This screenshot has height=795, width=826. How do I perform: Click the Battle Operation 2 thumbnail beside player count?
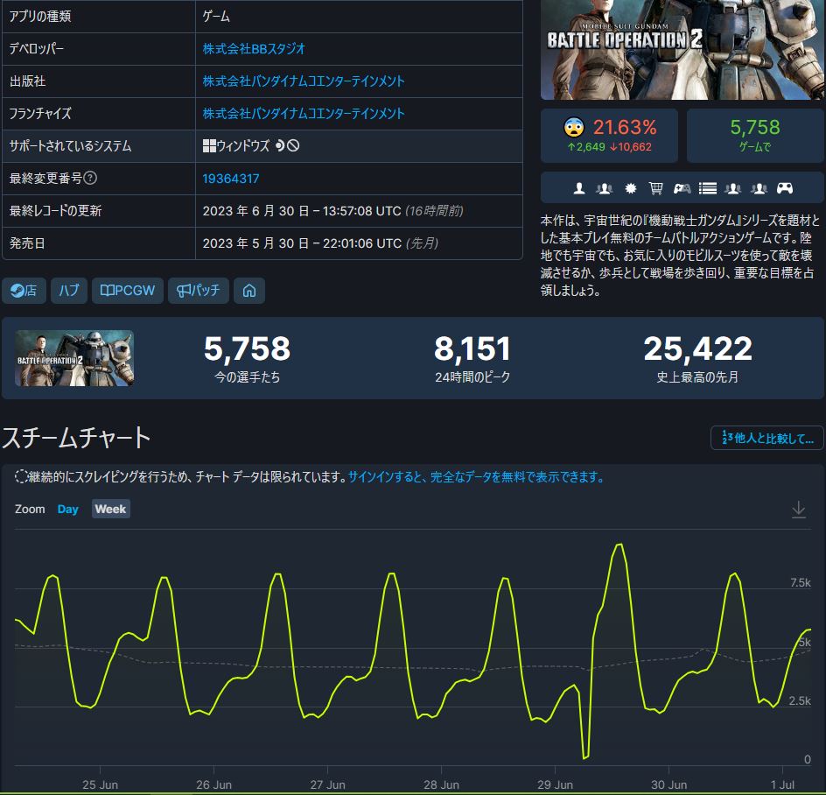[74, 358]
